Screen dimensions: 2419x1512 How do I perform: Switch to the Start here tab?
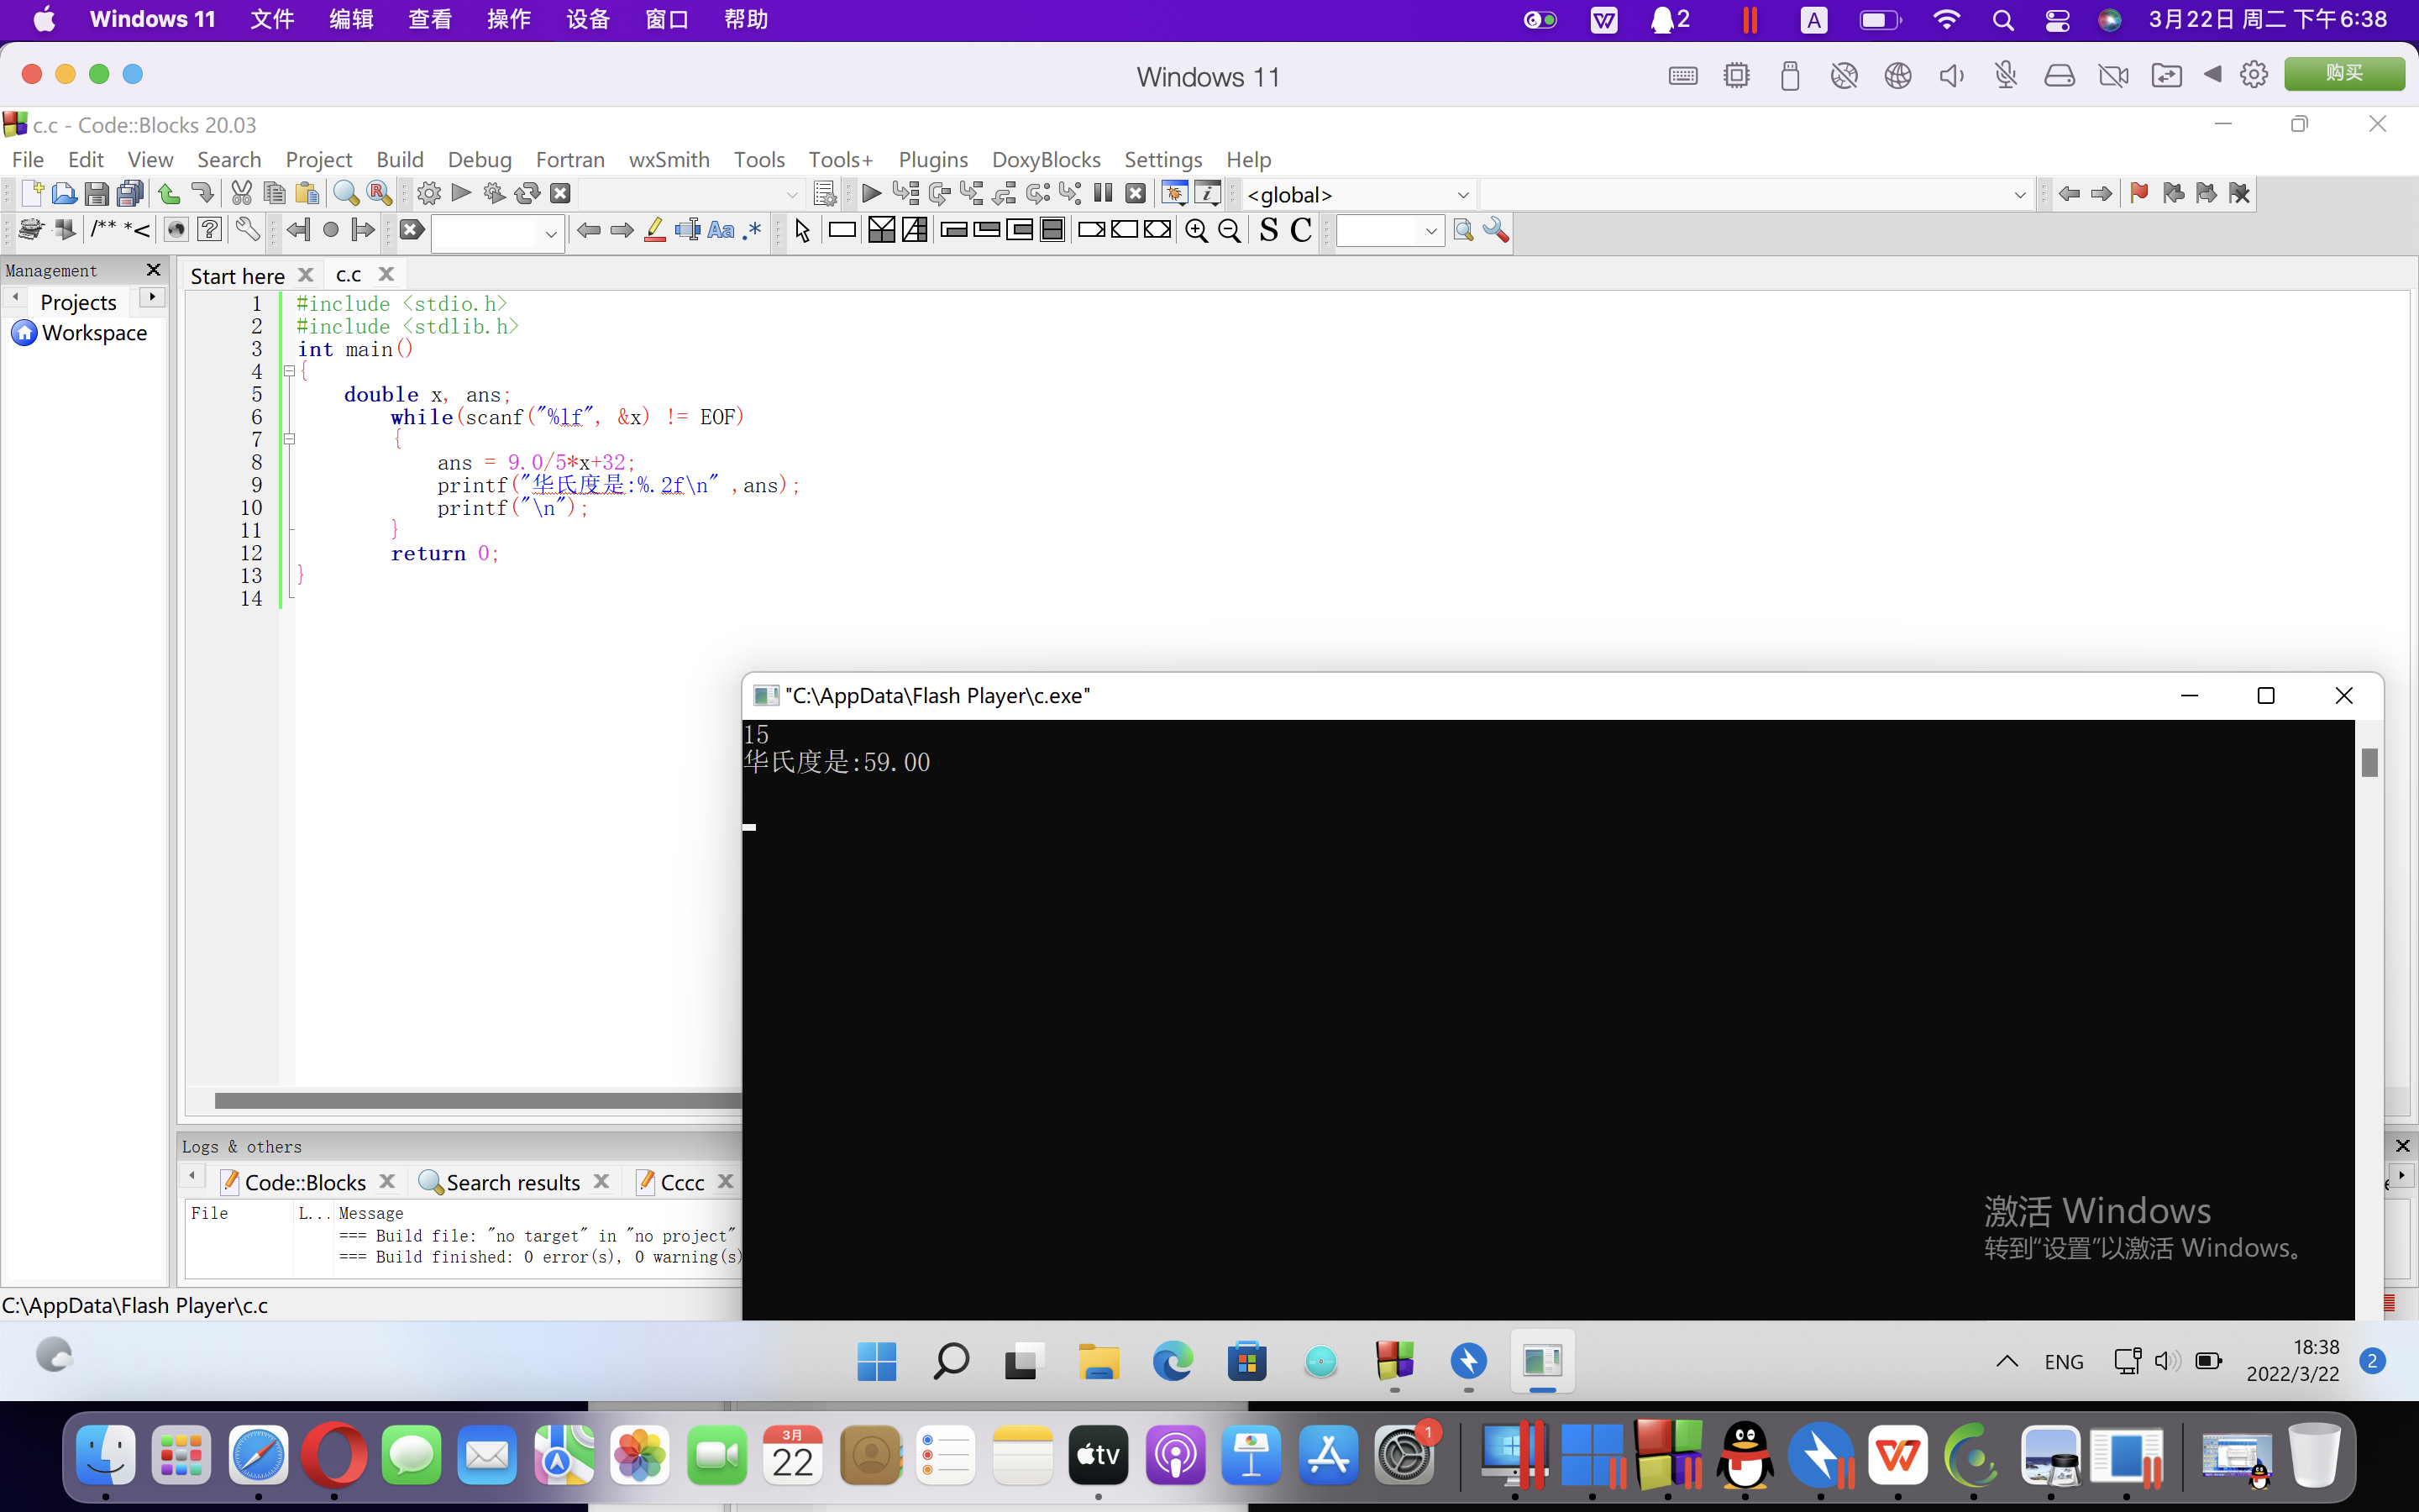tap(238, 275)
